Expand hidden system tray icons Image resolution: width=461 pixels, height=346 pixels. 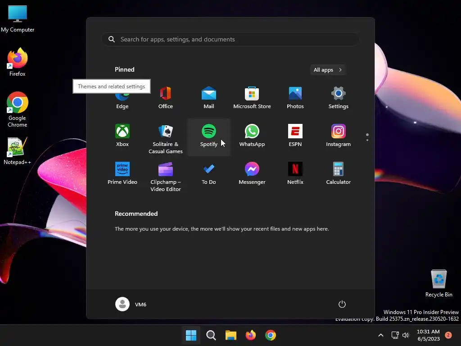click(x=381, y=335)
